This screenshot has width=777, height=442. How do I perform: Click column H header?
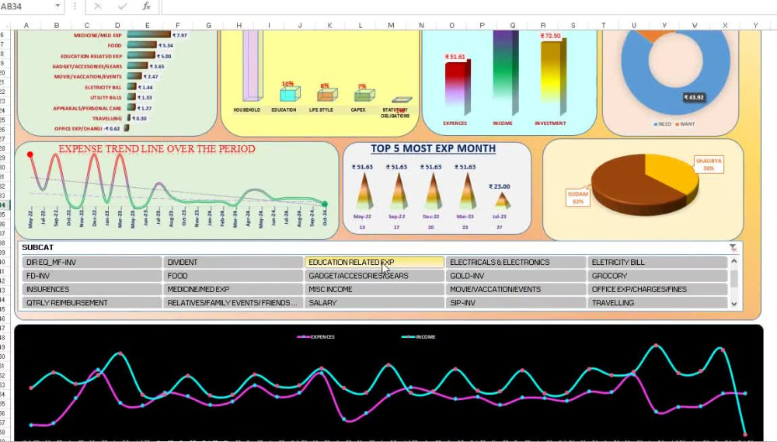point(239,26)
